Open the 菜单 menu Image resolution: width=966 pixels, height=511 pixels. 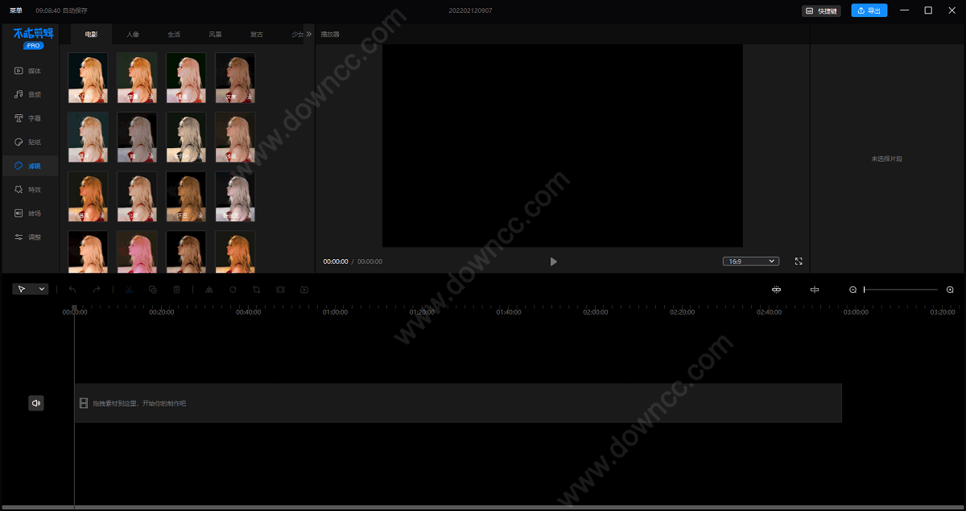coord(16,10)
